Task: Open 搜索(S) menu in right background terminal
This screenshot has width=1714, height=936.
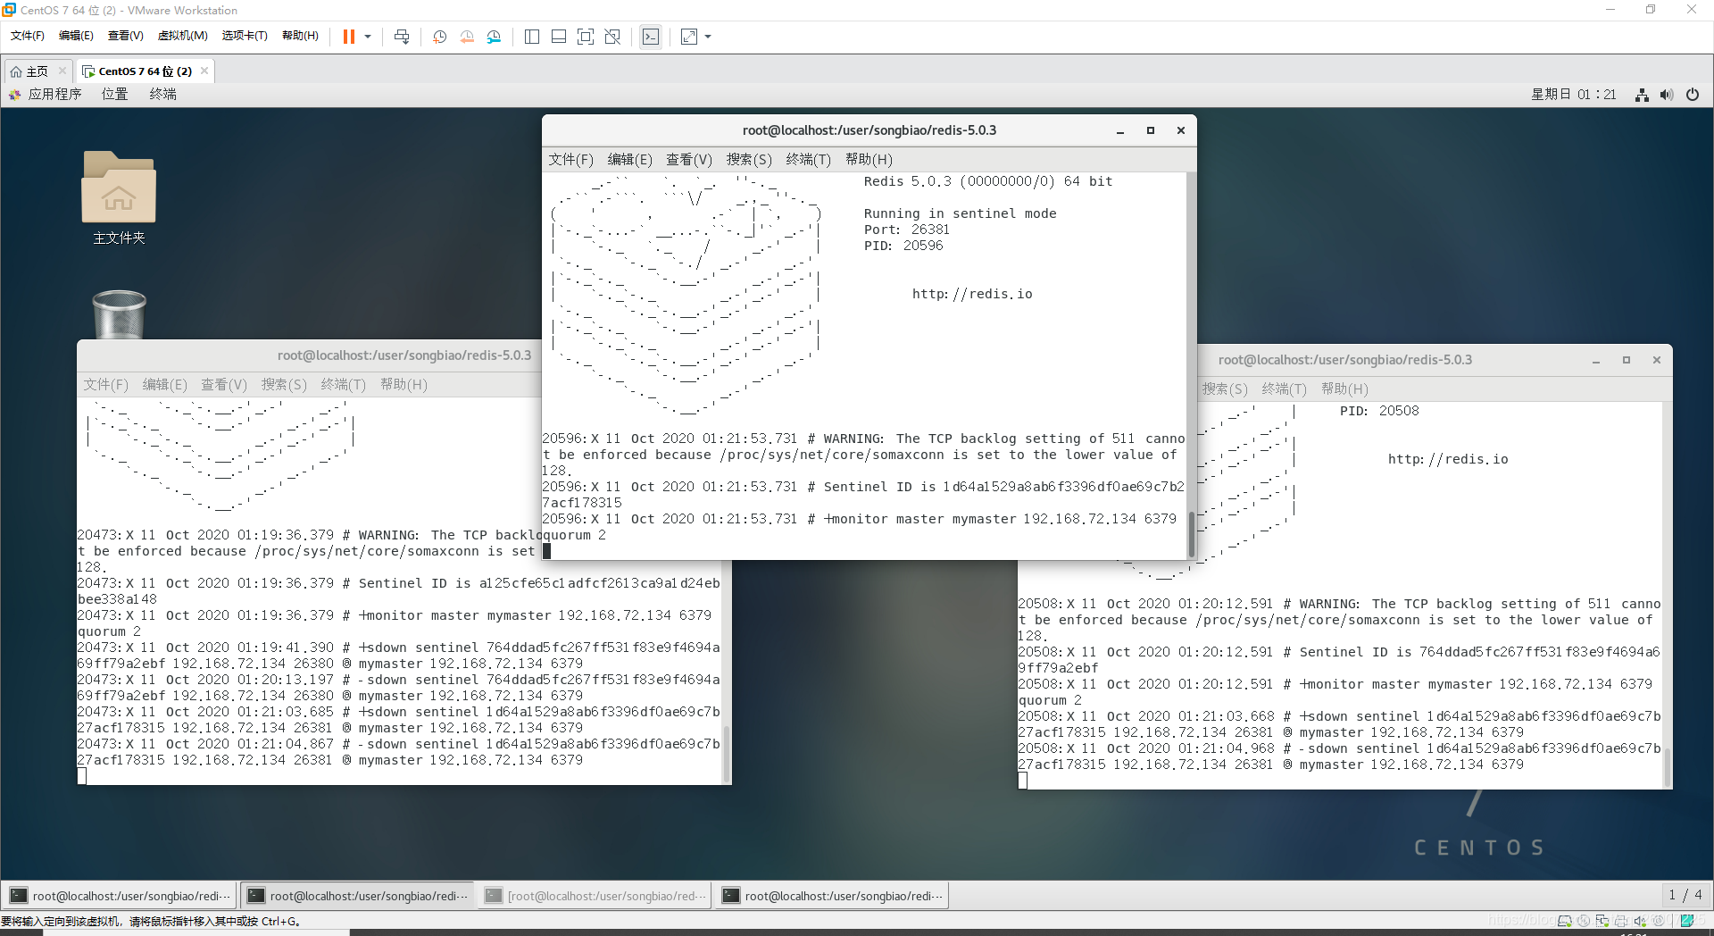Action: (x=1225, y=389)
